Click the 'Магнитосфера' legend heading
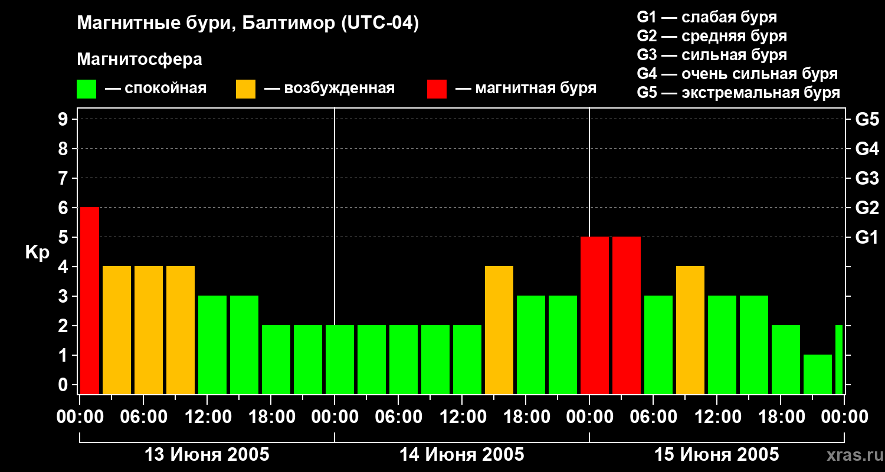The width and height of the screenshot is (885, 472). (x=139, y=60)
